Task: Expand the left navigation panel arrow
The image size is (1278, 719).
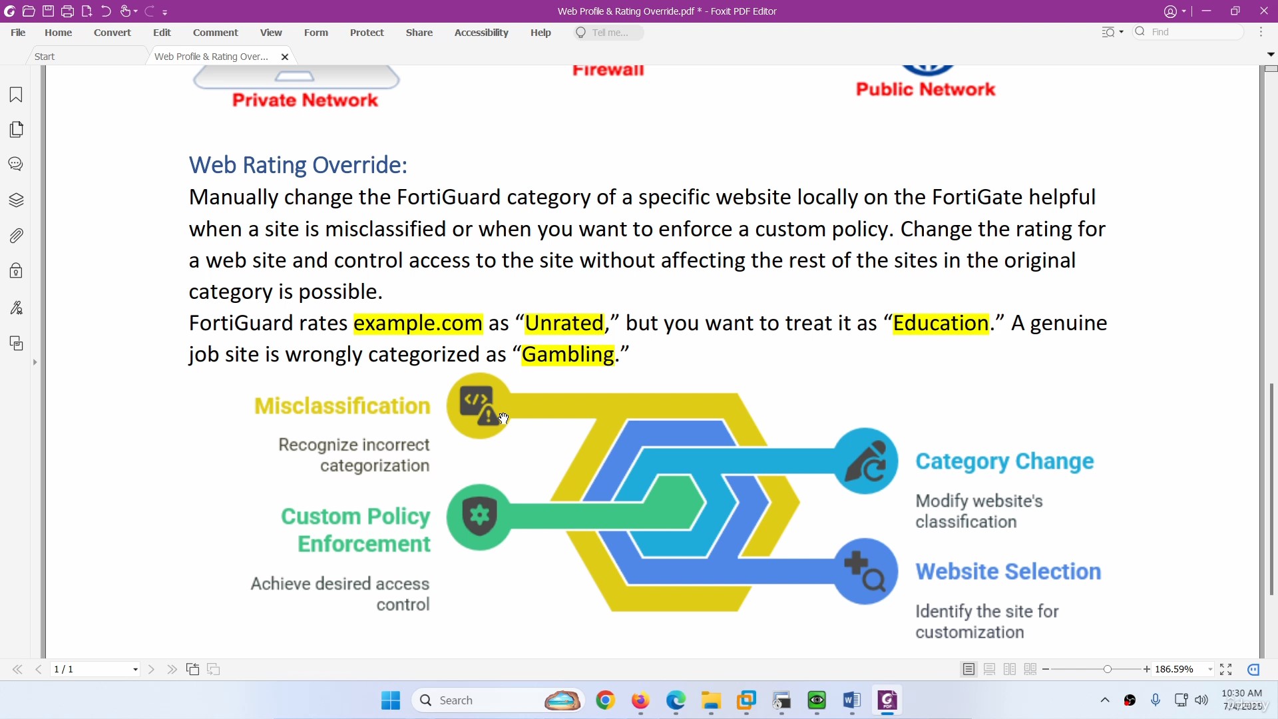Action: point(35,362)
